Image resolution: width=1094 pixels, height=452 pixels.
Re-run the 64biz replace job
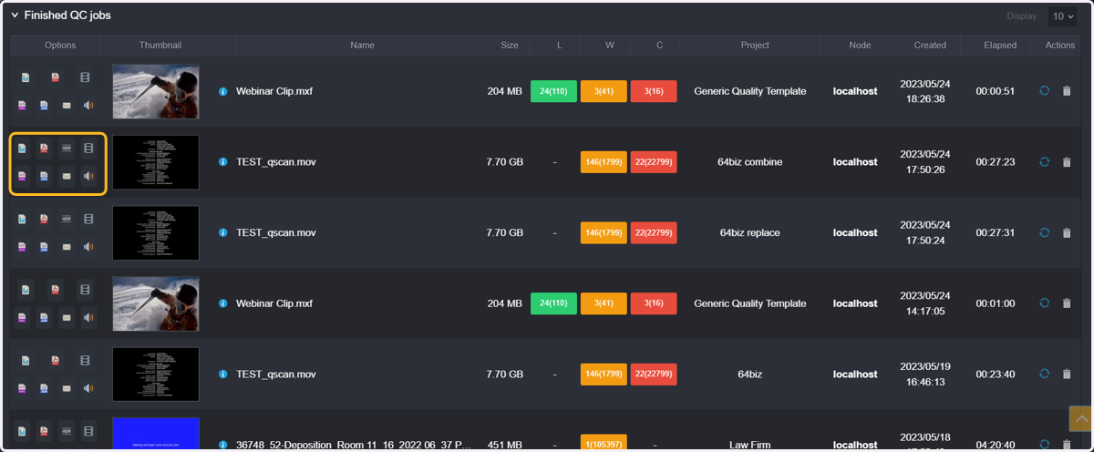coord(1045,233)
